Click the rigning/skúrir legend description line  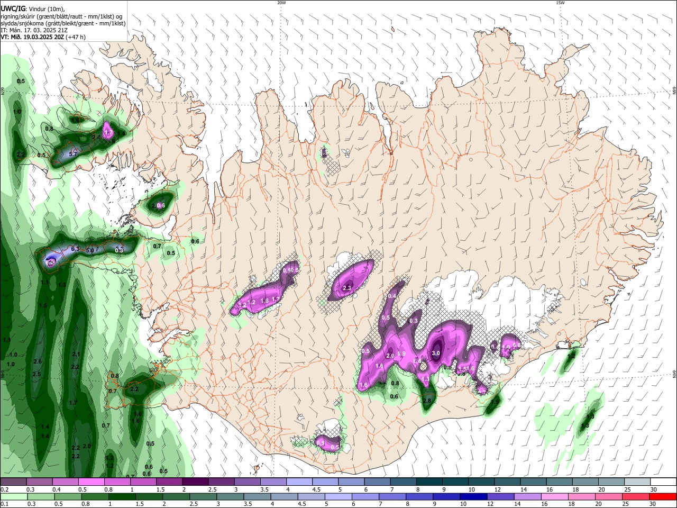61,16
